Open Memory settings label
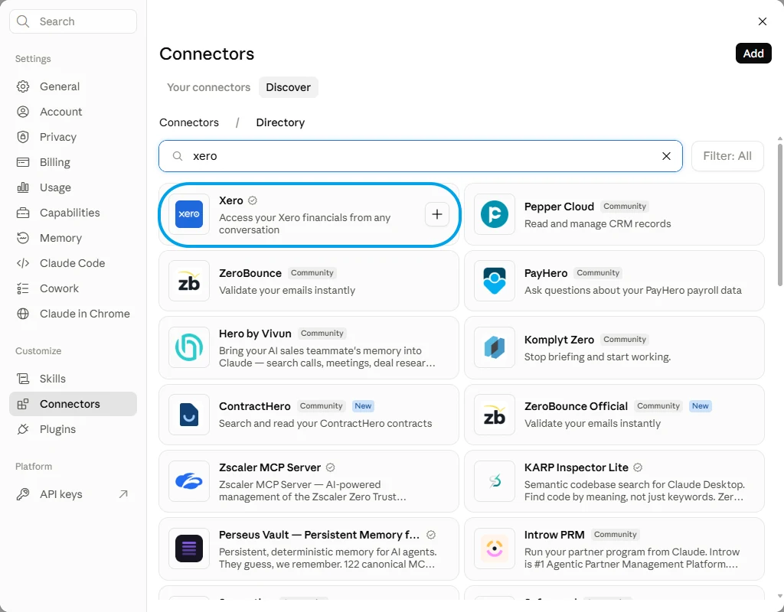This screenshot has height=612, width=784. 61,239
